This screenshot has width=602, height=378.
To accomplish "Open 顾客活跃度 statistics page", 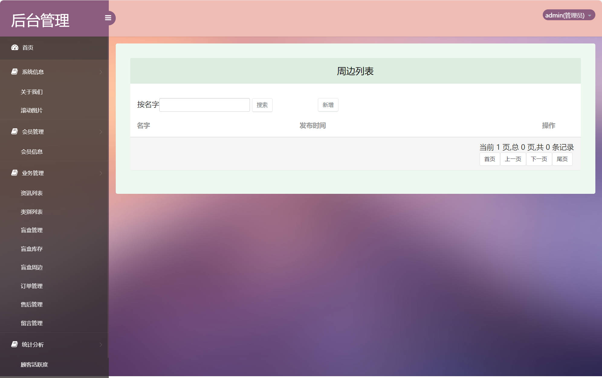I will [34, 365].
